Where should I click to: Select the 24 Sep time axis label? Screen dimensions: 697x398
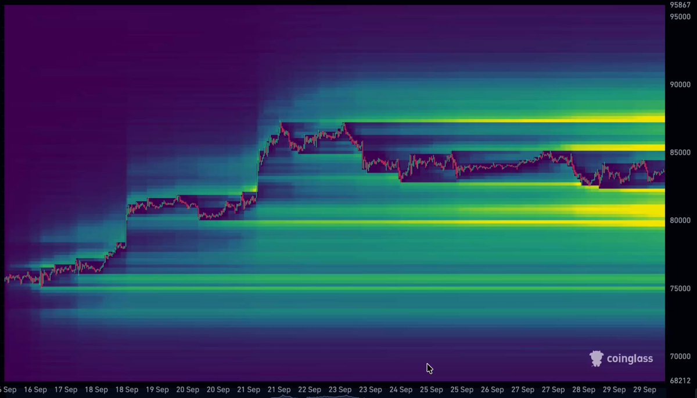pyautogui.click(x=401, y=390)
